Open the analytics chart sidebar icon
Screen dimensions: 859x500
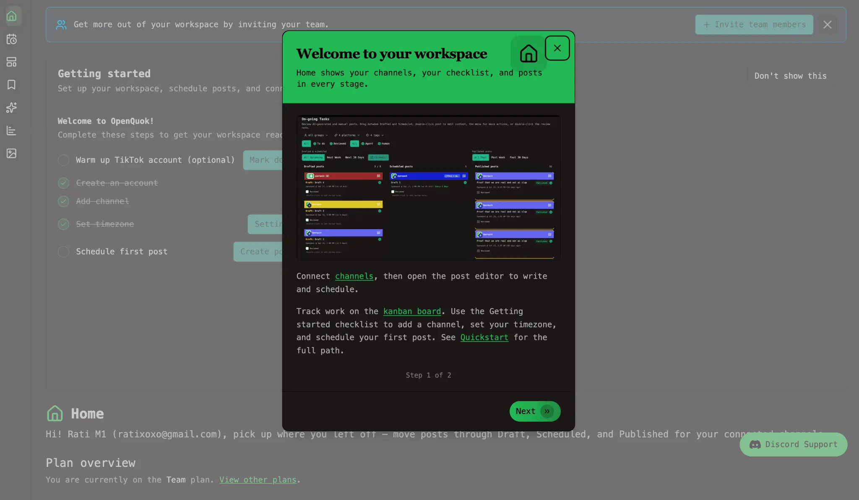(x=12, y=131)
